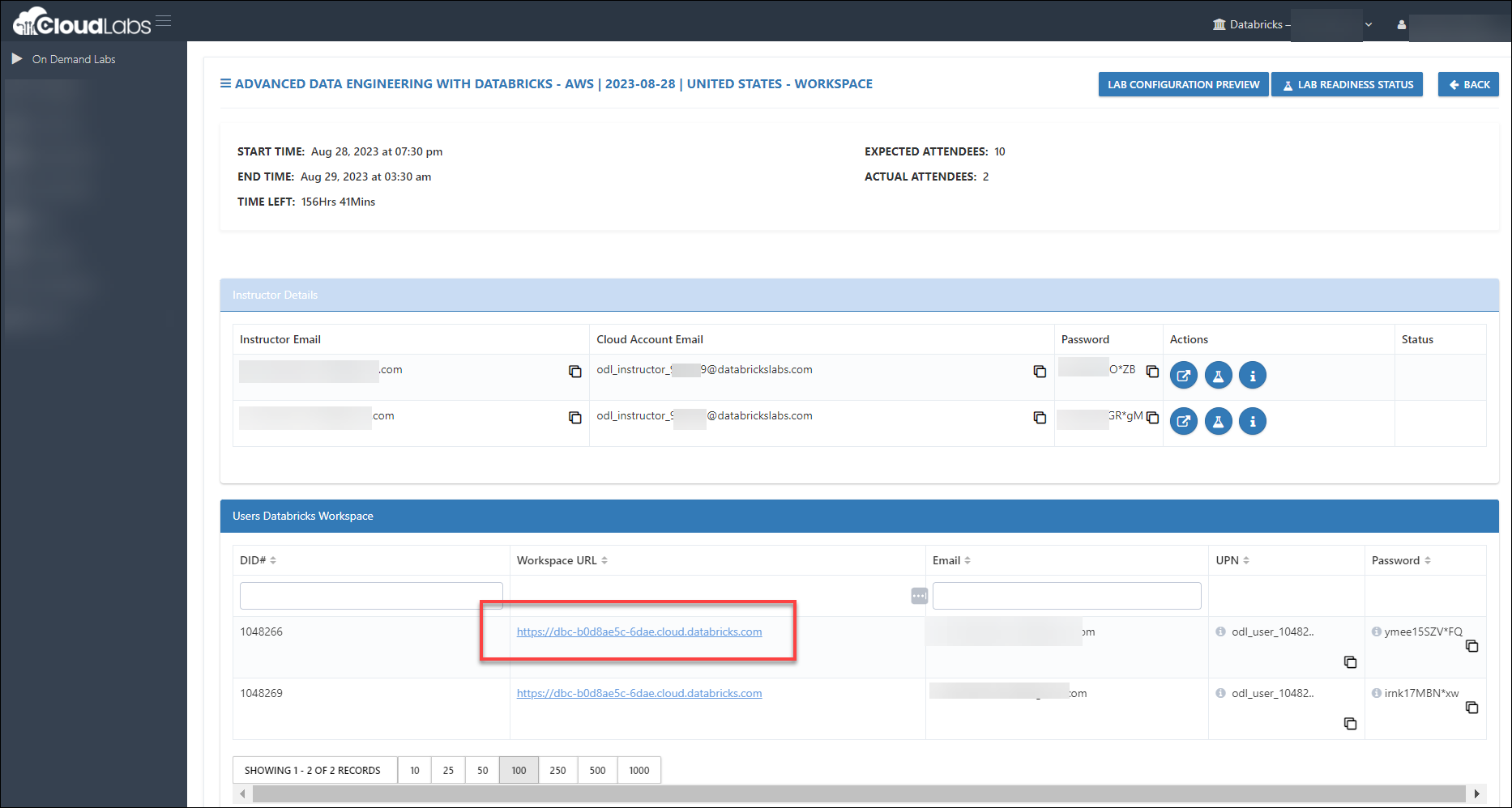The height and width of the screenshot is (808, 1512).
Task: Open workspace URL for DID 1048269
Action: [x=639, y=693]
